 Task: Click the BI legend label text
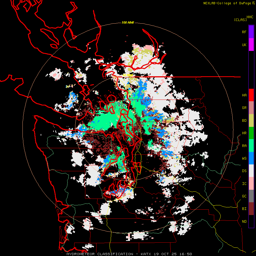pos(244,209)
